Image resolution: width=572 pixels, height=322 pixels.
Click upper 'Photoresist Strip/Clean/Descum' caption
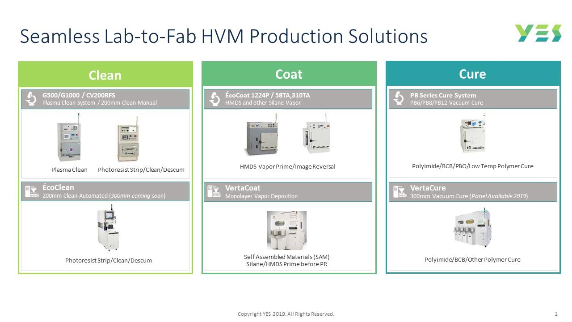point(141,169)
